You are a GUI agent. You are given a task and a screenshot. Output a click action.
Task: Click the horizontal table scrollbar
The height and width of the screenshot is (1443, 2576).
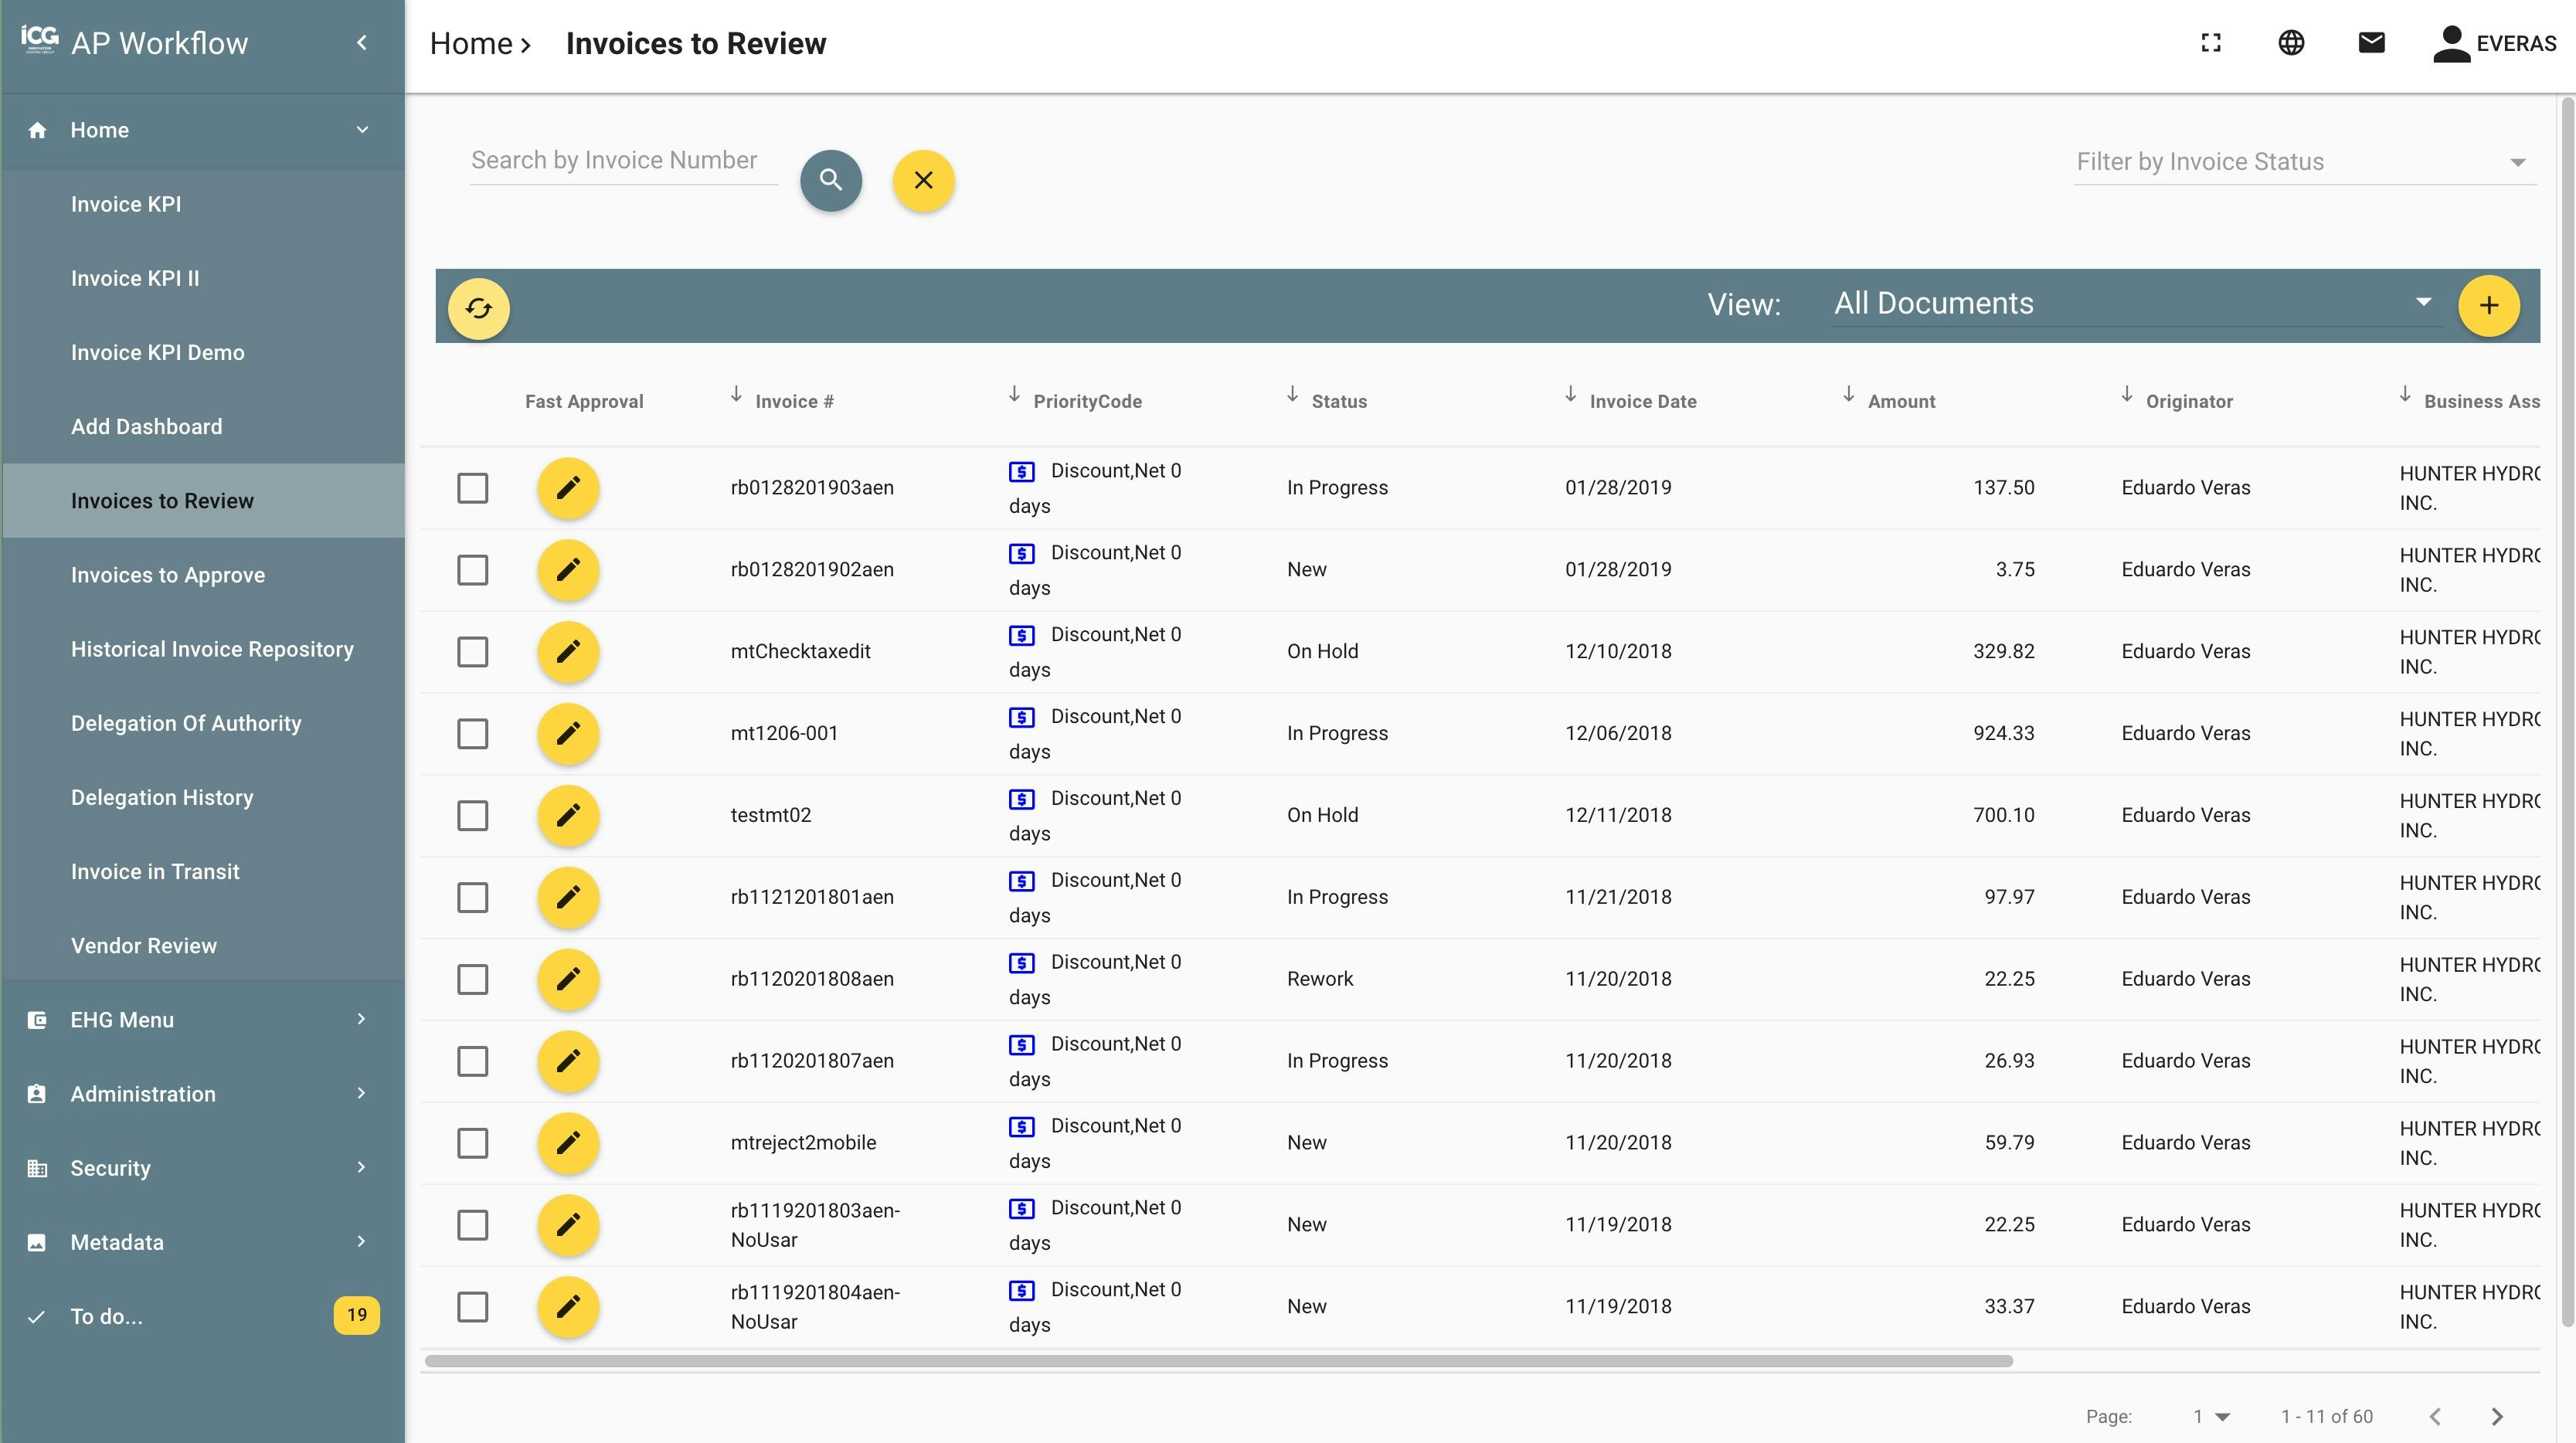point(1218,1361)
